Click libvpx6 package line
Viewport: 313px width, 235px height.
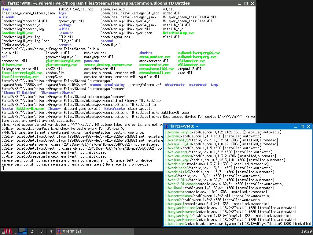(x=213, y=176)
